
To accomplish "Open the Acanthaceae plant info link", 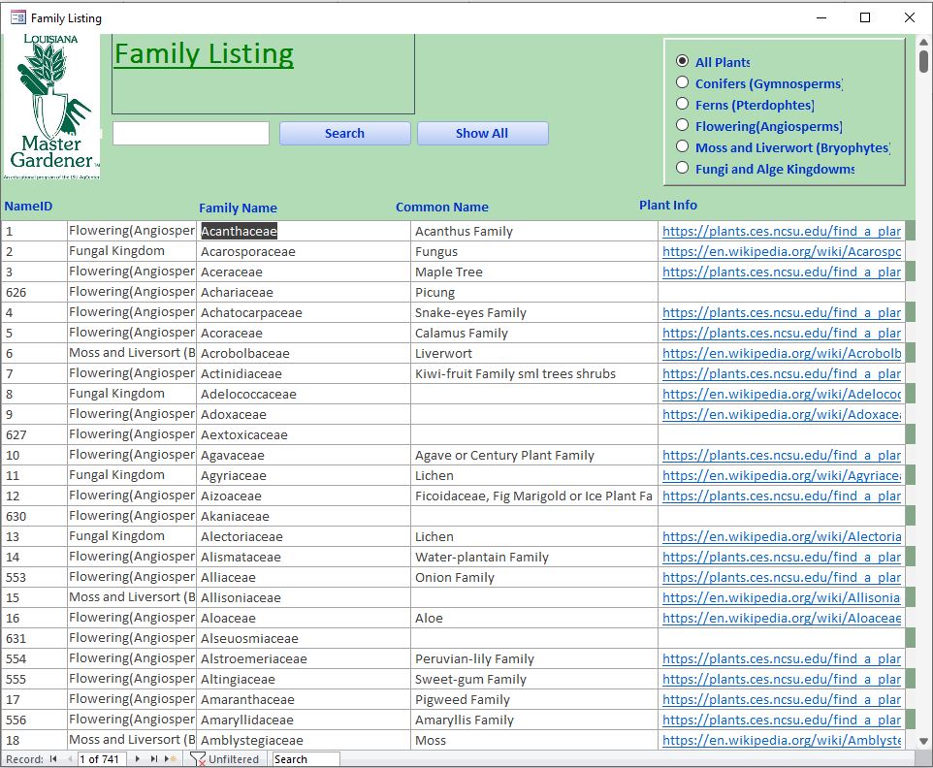I will (782, 231).
